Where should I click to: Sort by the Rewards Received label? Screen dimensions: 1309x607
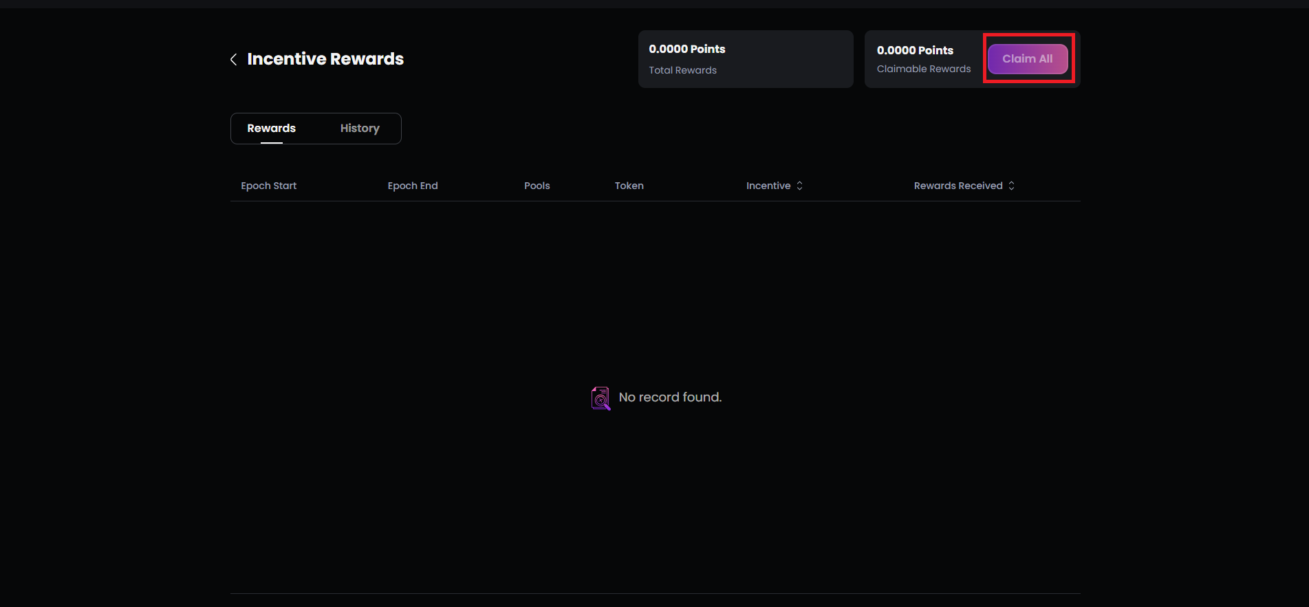tap(958, 186)
